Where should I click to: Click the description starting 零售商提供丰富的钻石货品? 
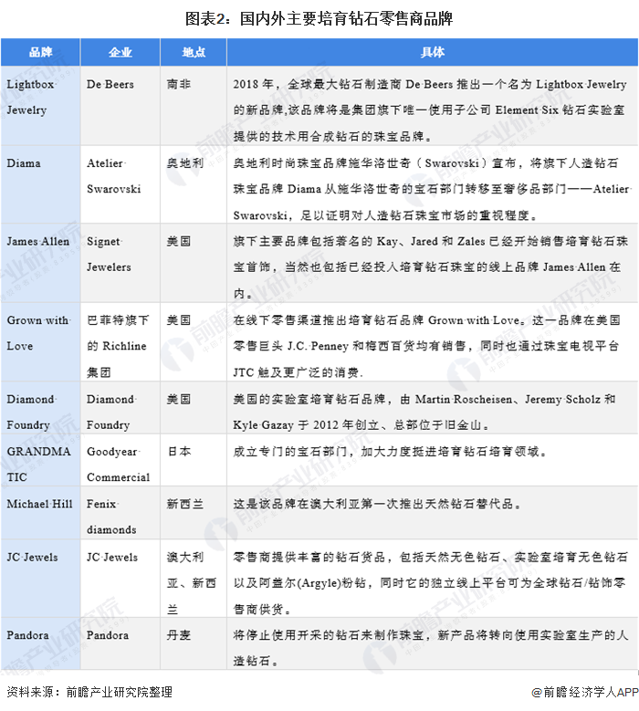coord(432,578)
